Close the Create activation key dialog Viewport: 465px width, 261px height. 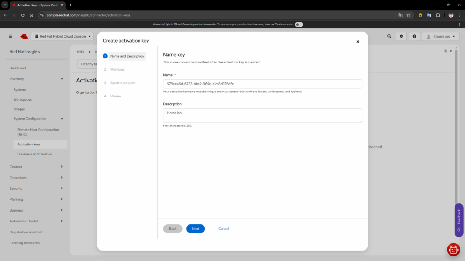click(358, 41)
